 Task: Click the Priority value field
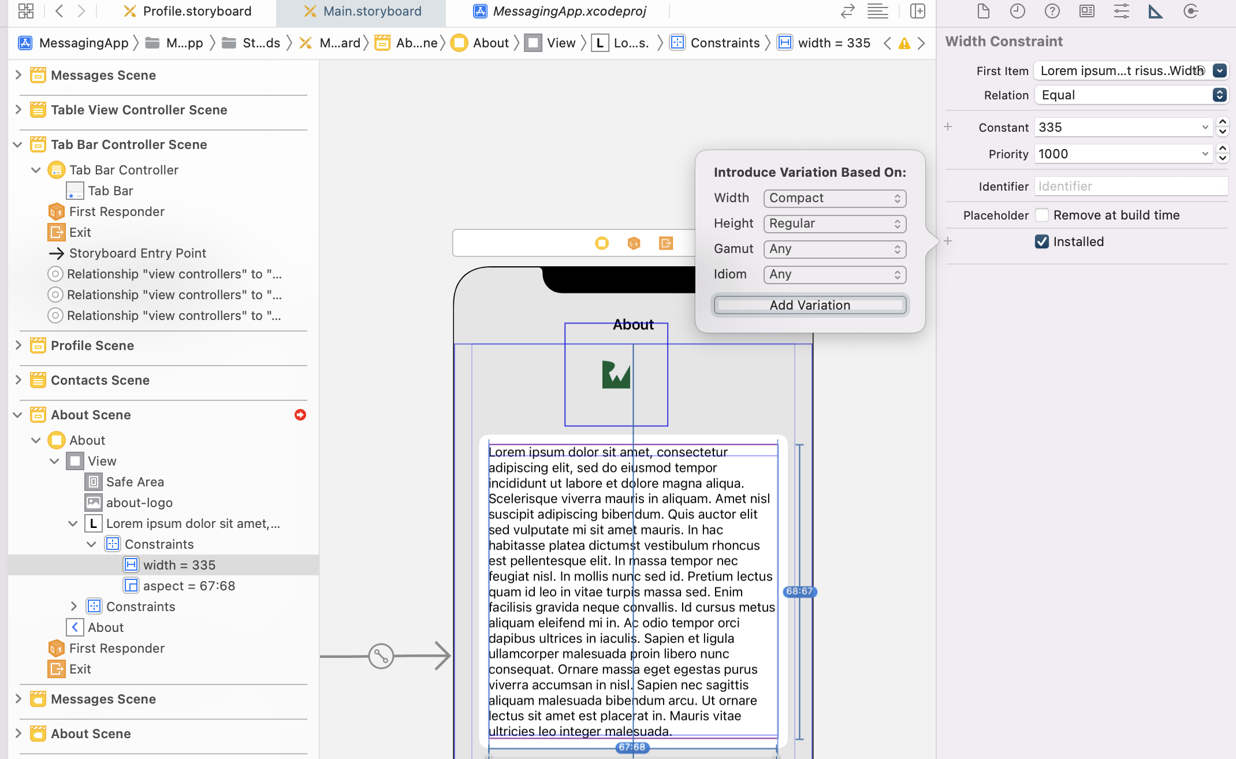(x=1123, y=154)
